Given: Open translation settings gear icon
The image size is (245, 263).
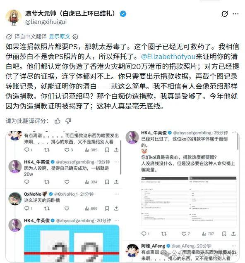Looking at the screenshot, I should [75, 37].
